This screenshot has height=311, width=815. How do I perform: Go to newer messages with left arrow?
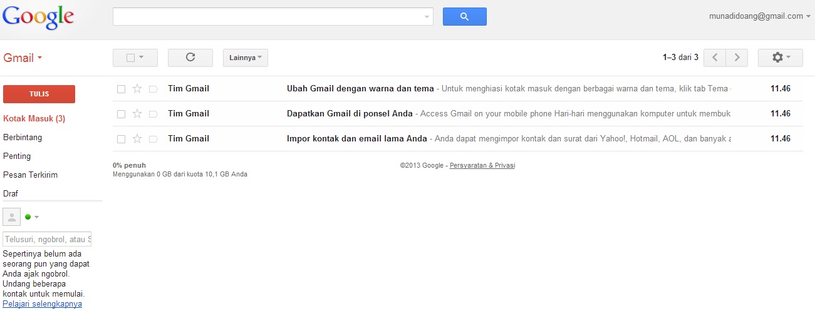pyautogui.click(x=715, y=58)
